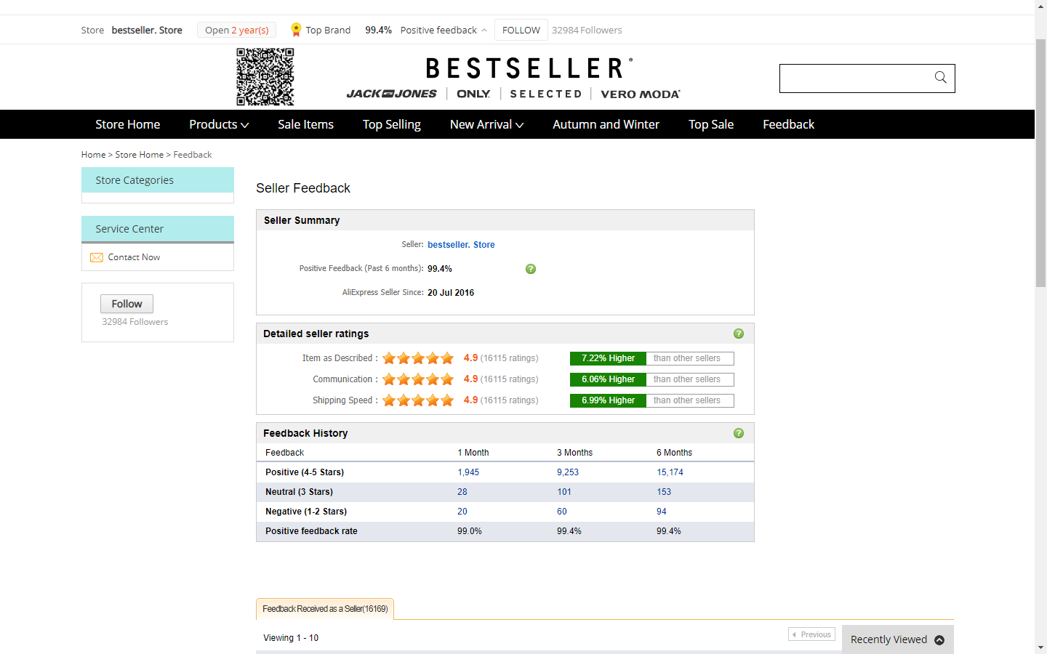Click the Store Categories header
Screen dimensions: 1047x654
[x=158, y=180]
